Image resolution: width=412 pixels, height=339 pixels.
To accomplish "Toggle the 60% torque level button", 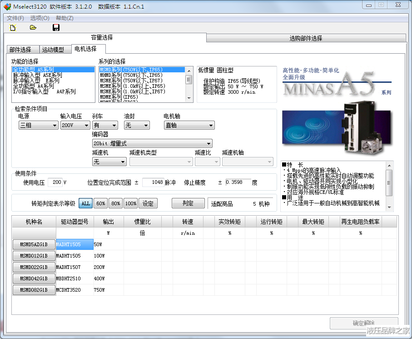I will point(101,203).
